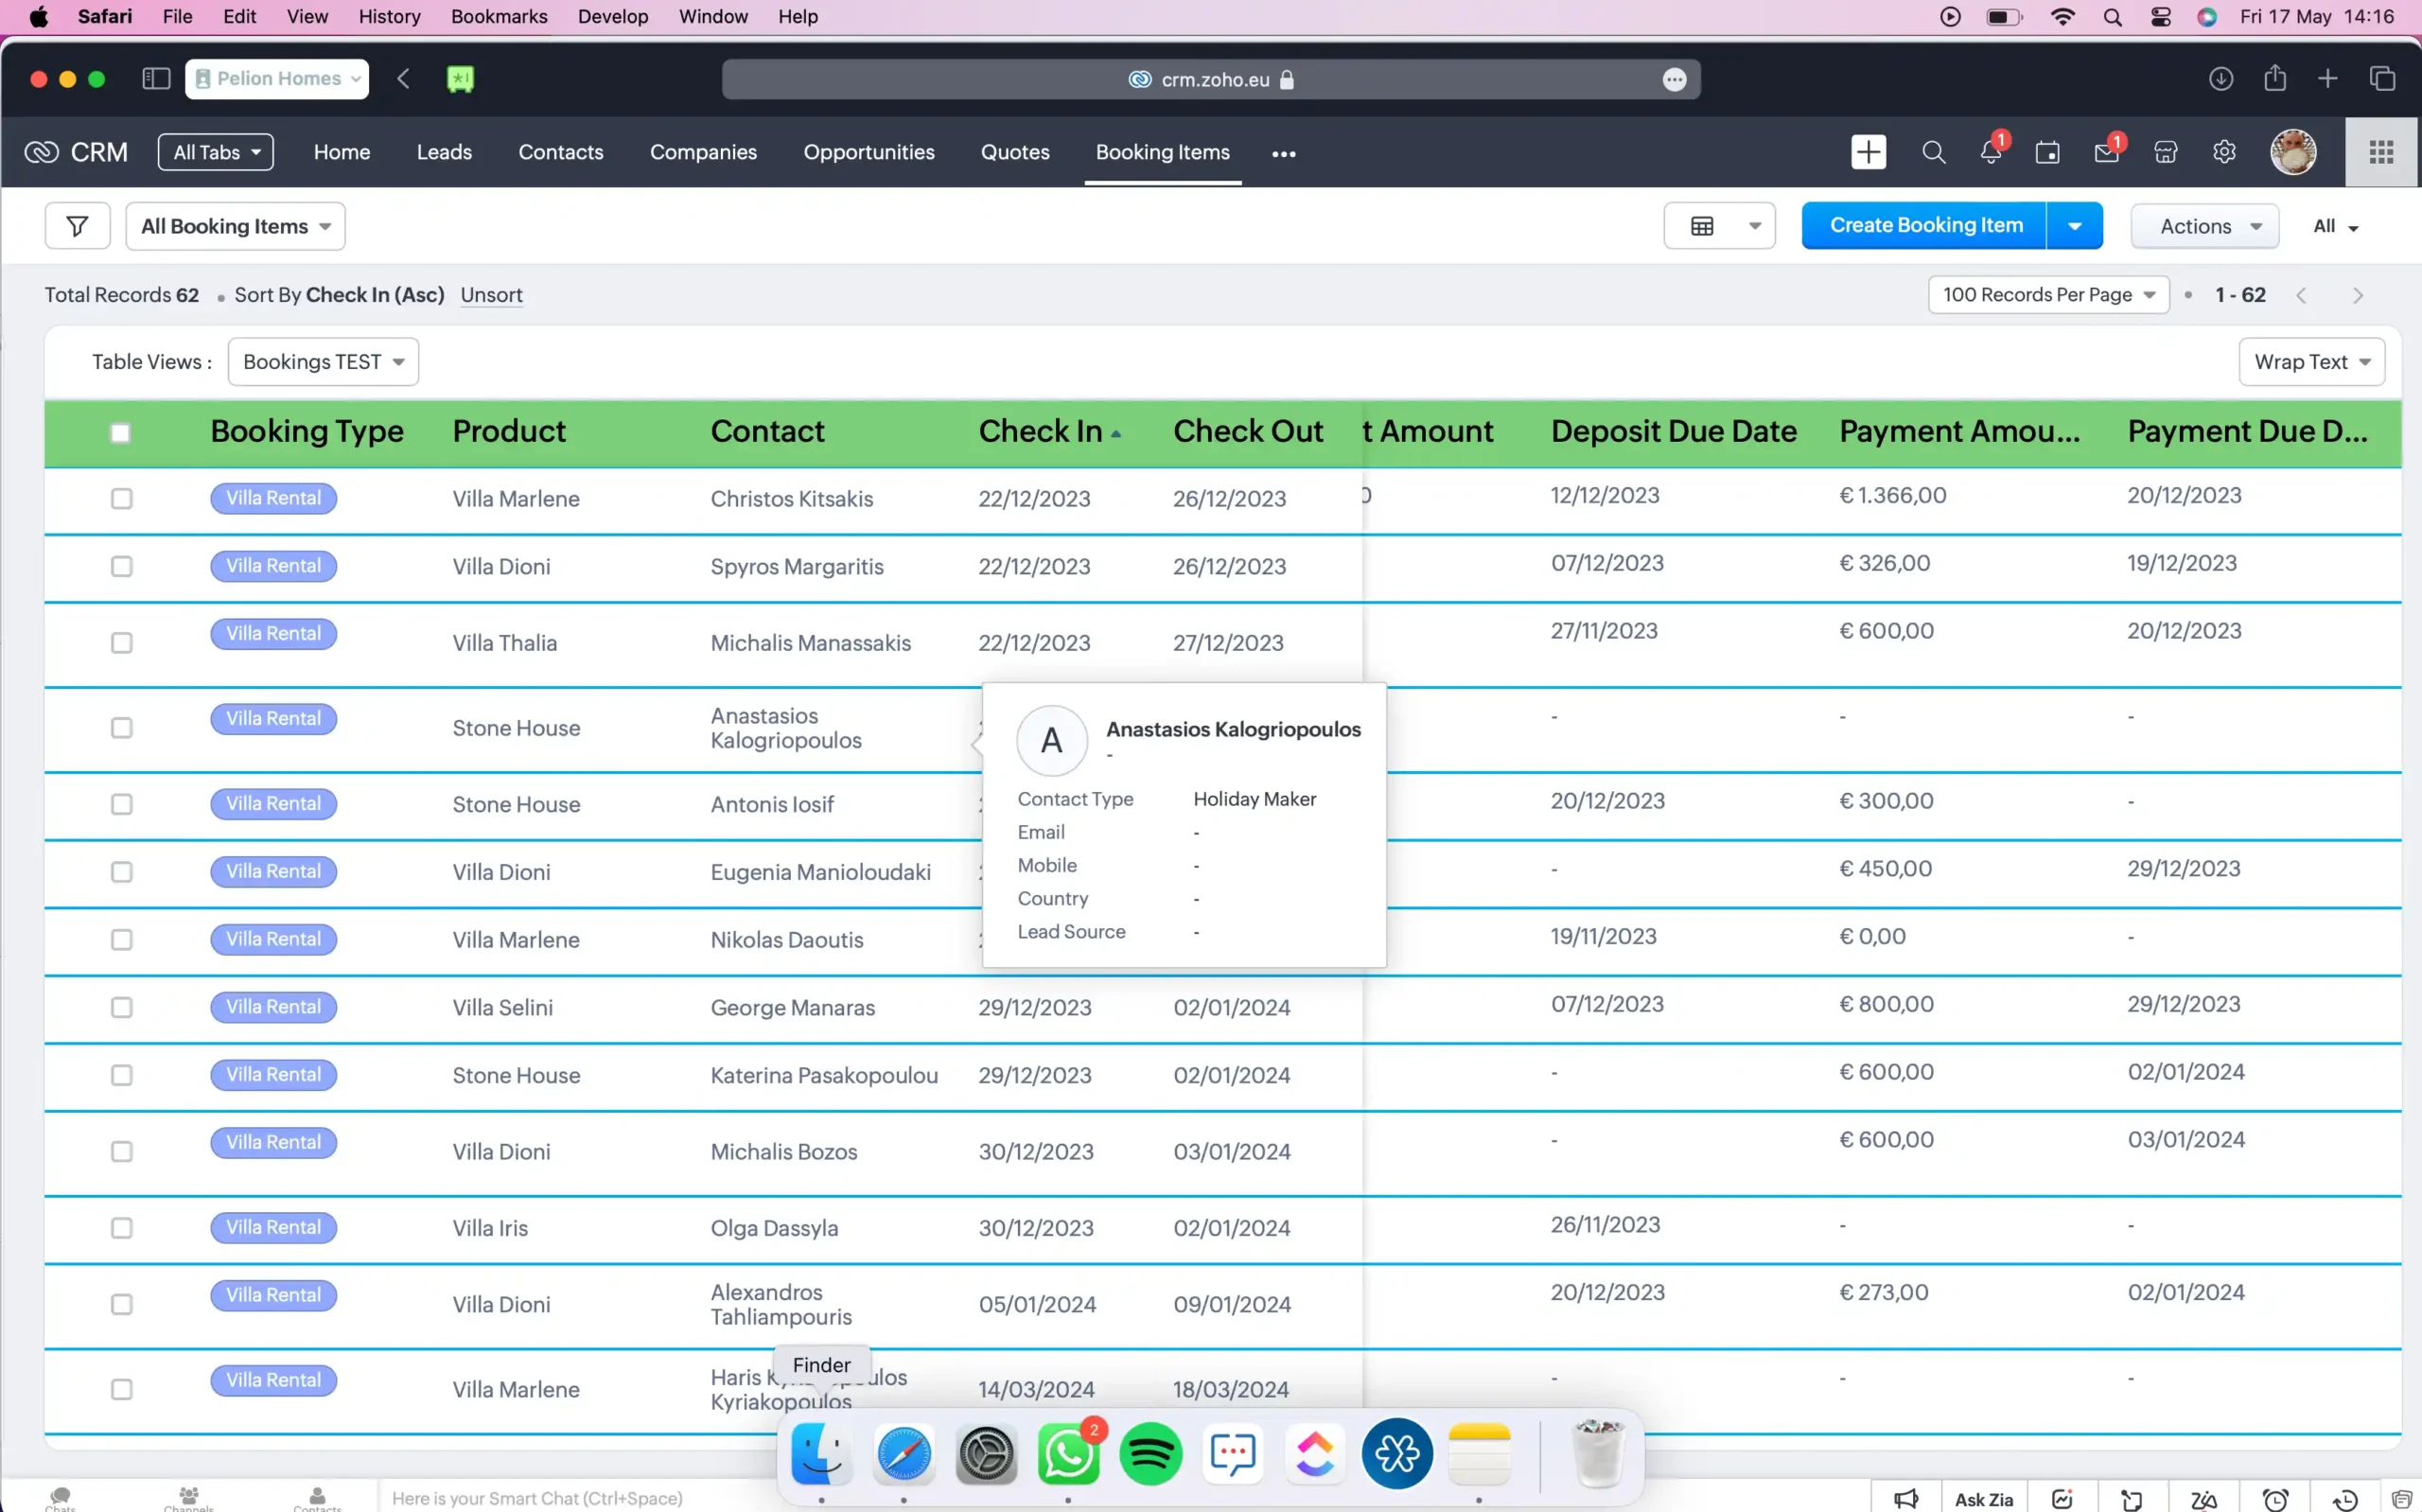Expand the All Booking Items view dropdown
The image size is (2422, 1512).
tap(236, 226)
